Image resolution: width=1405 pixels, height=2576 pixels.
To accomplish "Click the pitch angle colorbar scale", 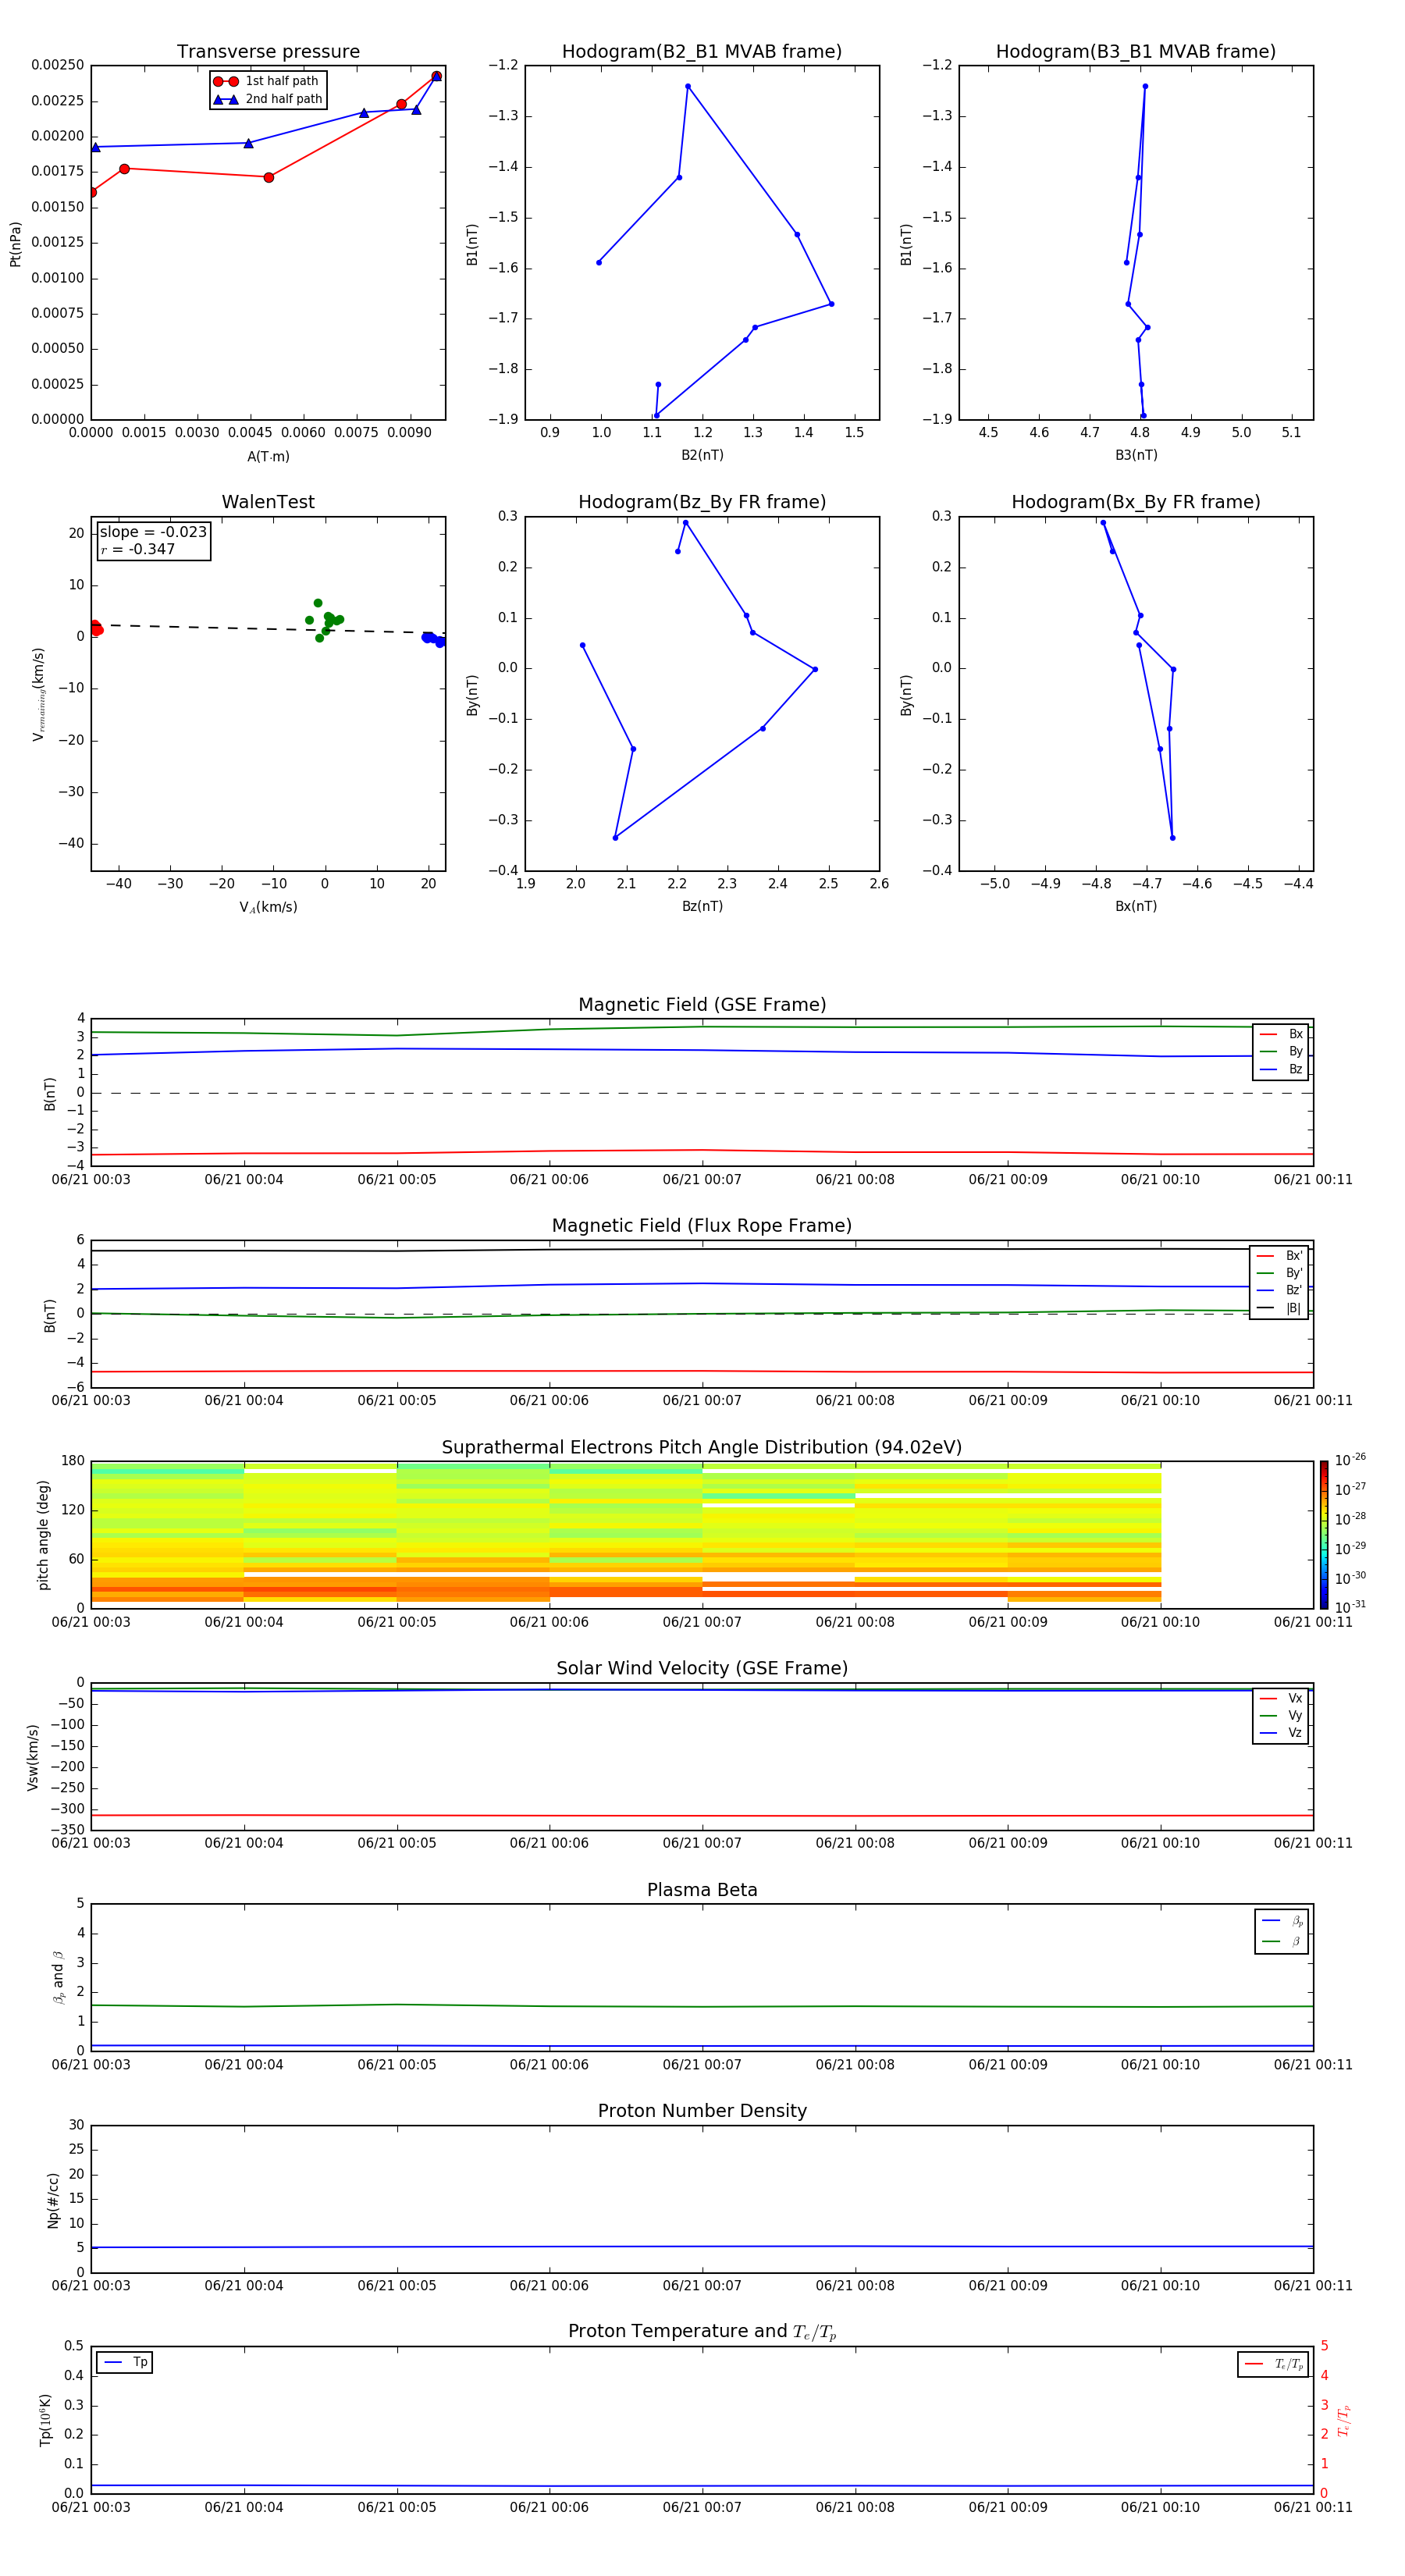I will point(1324,1534).
